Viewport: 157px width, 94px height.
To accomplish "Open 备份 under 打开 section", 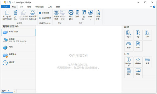I will (x=147, y=62).
